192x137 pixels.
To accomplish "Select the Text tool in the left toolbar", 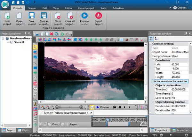I will click(x=35, y=78).
